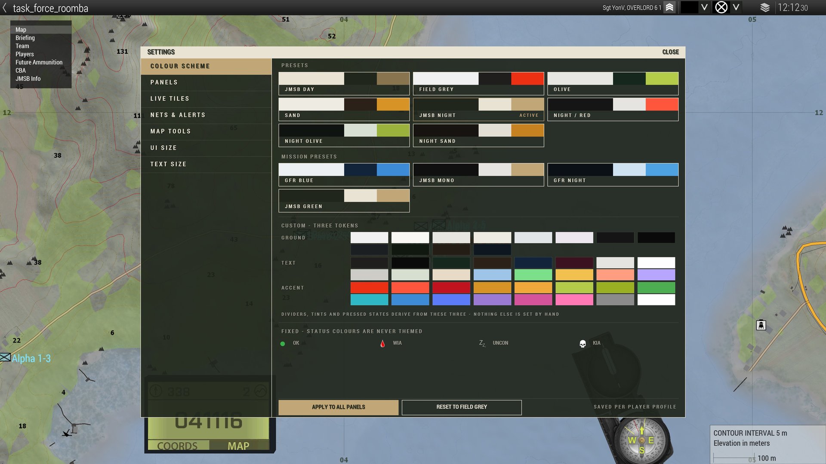Screen dimensions: 826x464
Task: Click the Alpha 1-3 unit marker on the map
Action: coord(5,357)
